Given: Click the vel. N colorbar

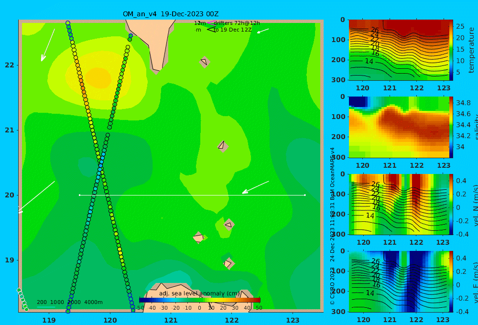Looking at the screenshot, I should coord(451,204).
